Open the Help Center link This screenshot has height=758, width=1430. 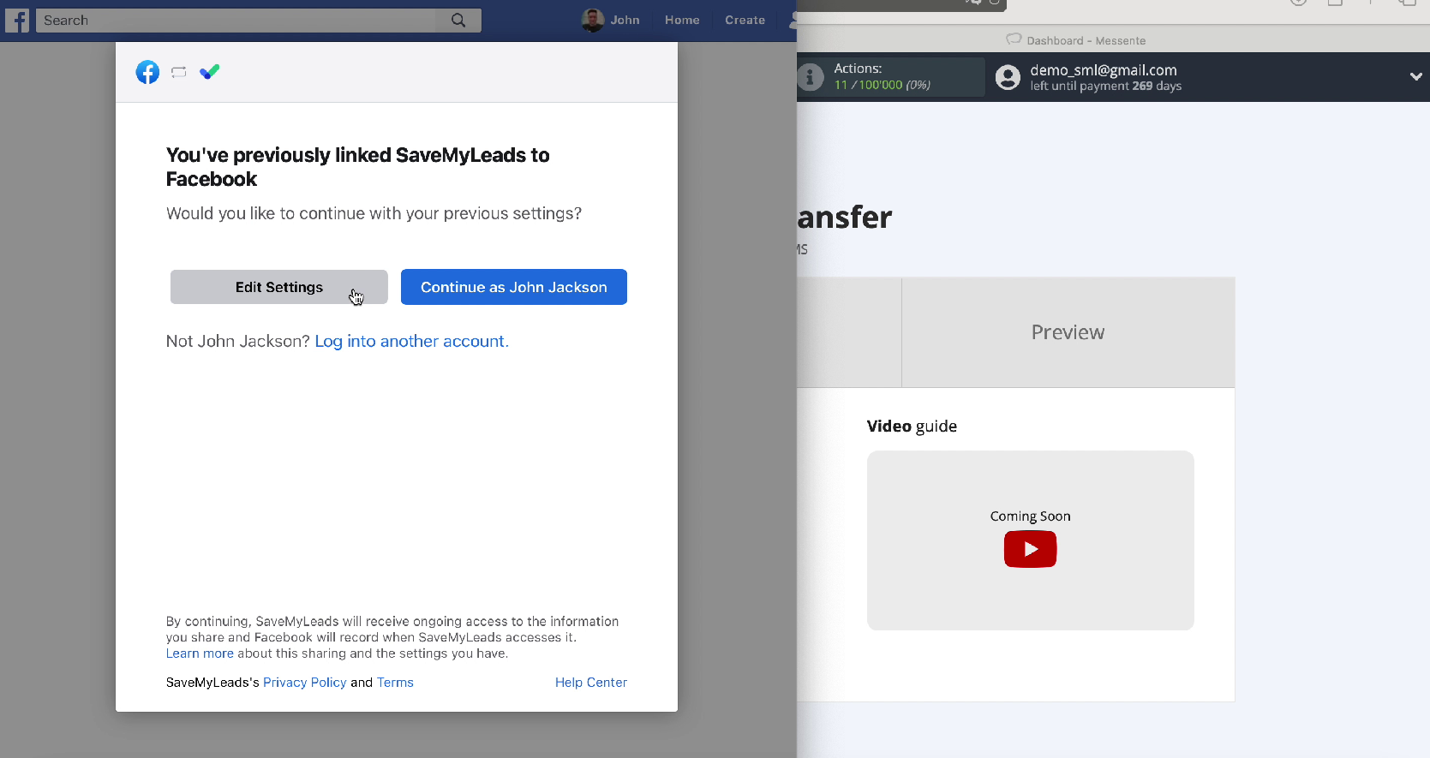[x=591, y=683]
